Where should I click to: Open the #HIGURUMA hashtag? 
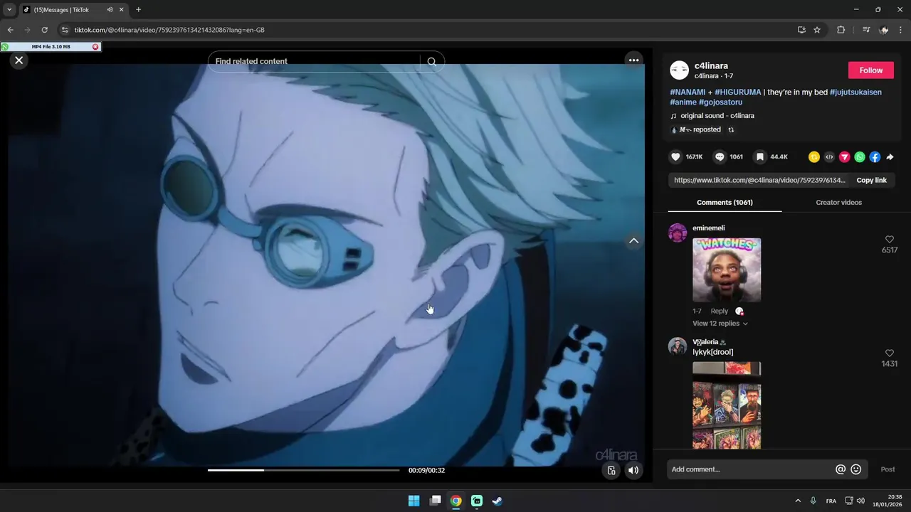(x=737, y=92)
